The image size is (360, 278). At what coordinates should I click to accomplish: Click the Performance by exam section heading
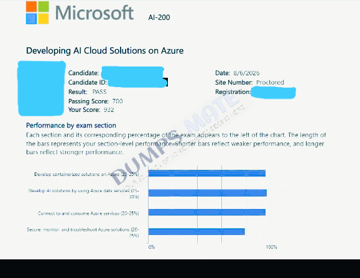coord(71,126)
